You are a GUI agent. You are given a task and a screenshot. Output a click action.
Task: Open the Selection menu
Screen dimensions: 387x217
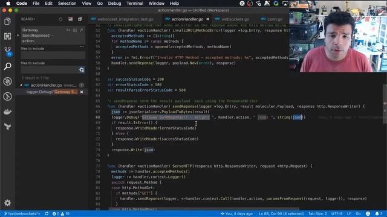67,4
